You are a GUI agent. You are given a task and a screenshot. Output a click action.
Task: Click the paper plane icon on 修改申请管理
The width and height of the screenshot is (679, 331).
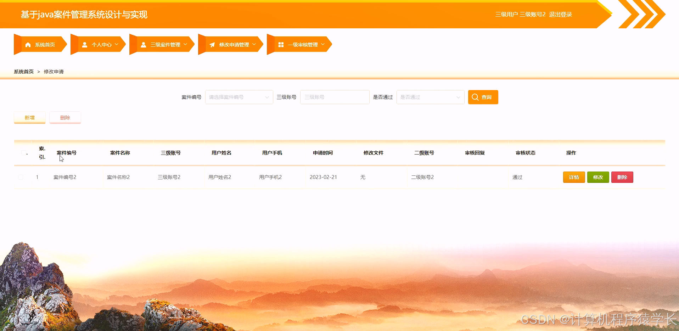tap(212, 44)
